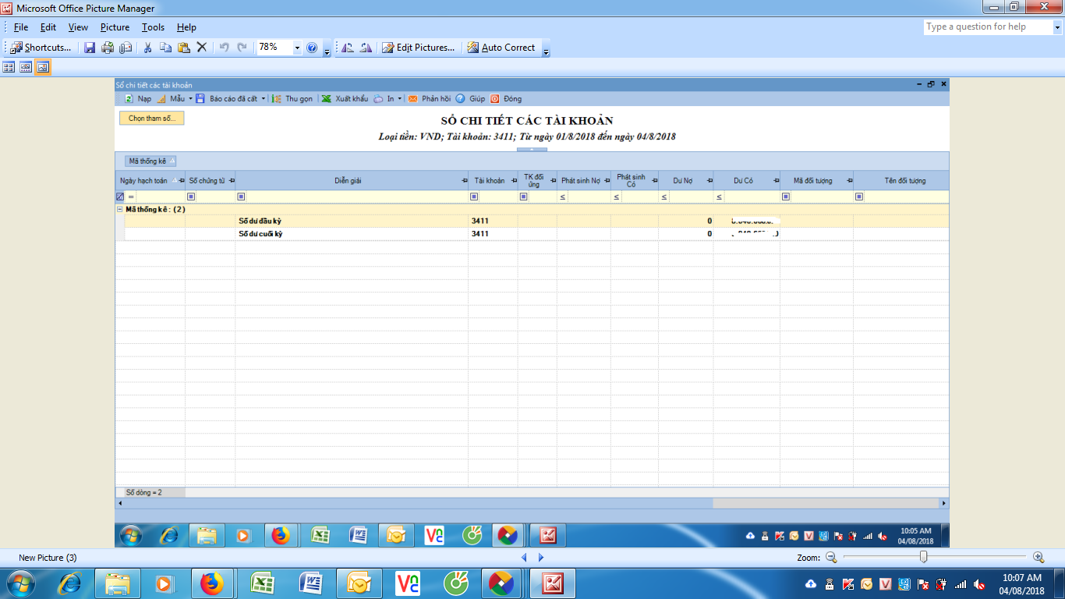Click the volume speaker icon in the system tray
This screenshot has width=1065, height=599.
pos(978,584)
